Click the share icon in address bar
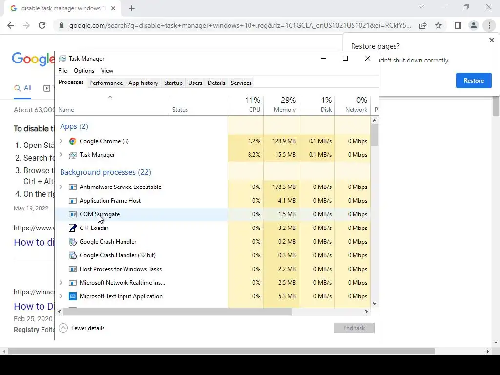This screenshot has height=375, width=500. pos(423,25)
